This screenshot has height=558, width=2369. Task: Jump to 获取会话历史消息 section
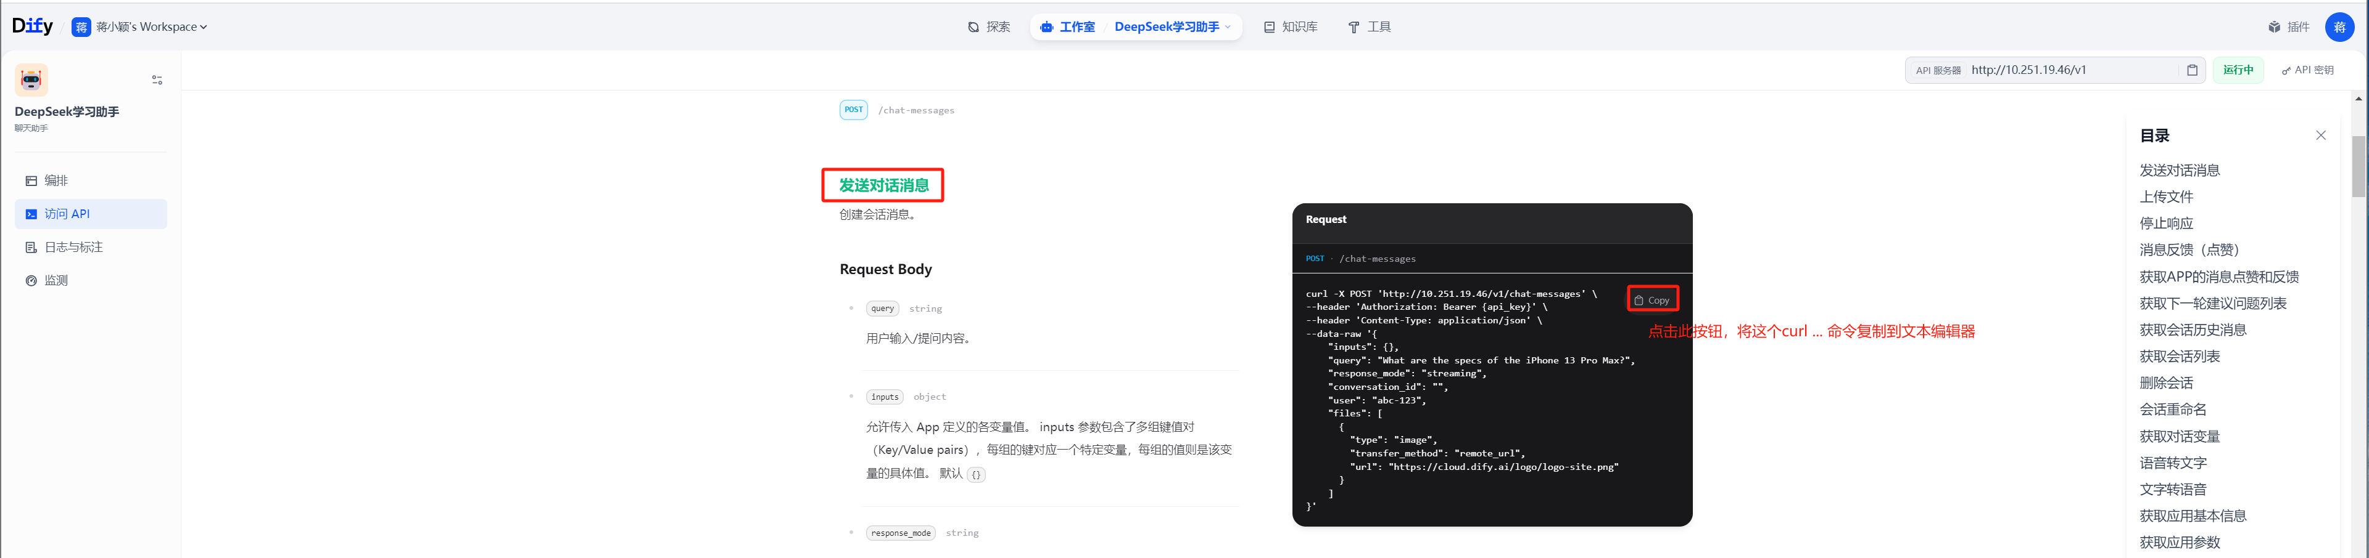(x=2193, y=330)
